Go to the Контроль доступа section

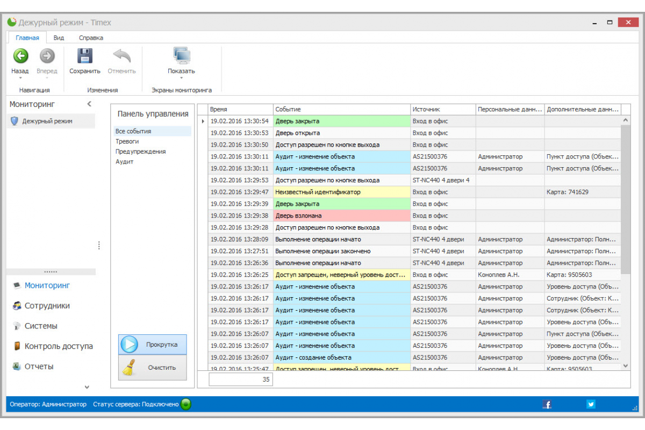coord(59,346)
